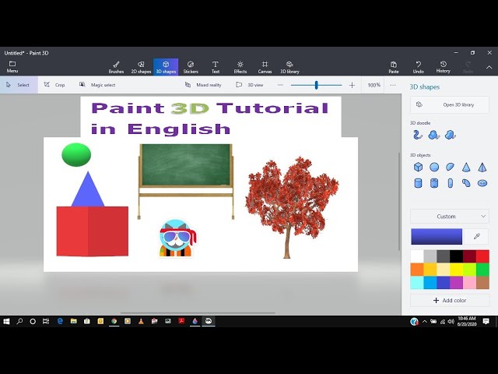Click the cat with sunglasses sticker
The width and height of the screenshot is (498, 374).
177,238
